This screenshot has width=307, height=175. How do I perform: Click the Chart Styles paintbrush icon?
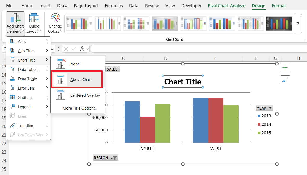click(x=285, y=80)
